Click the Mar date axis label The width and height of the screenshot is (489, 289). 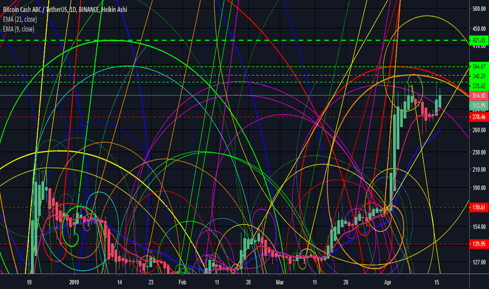coord(280,282)
